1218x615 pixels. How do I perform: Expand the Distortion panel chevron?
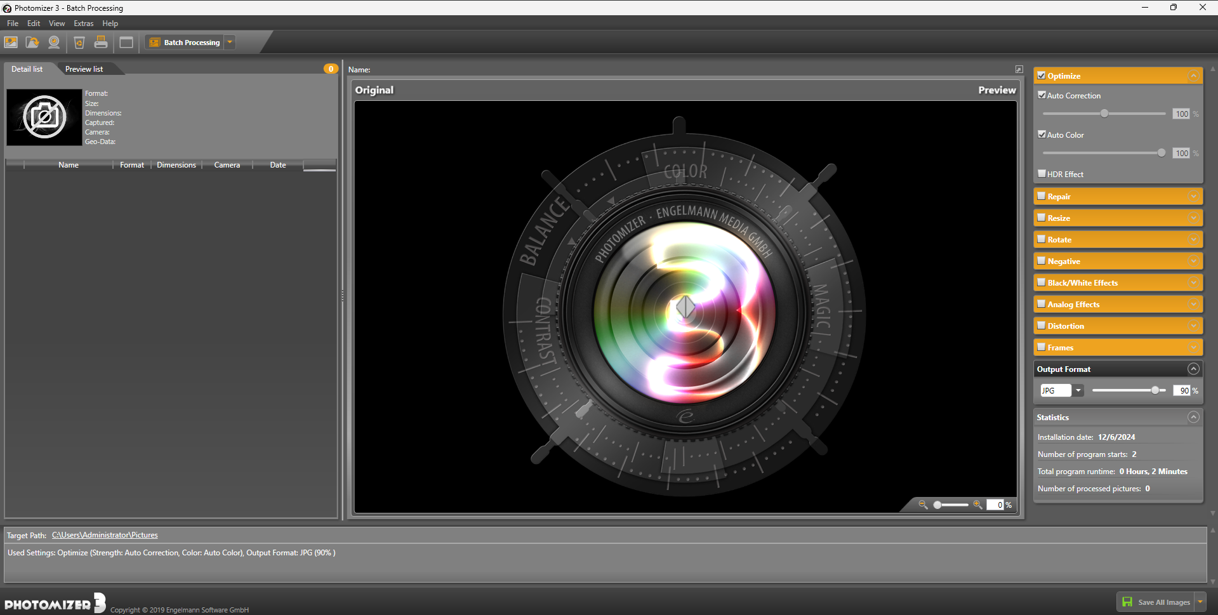[1193, 326]
